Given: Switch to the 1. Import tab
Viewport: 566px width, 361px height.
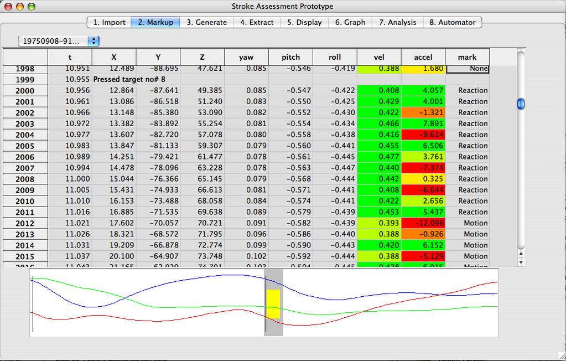Looking at the screenshot, I should point(109,22).
